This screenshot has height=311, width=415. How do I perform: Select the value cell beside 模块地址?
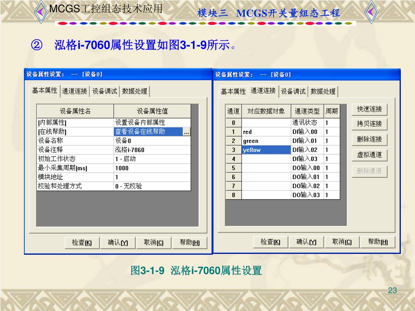(152, 177)
